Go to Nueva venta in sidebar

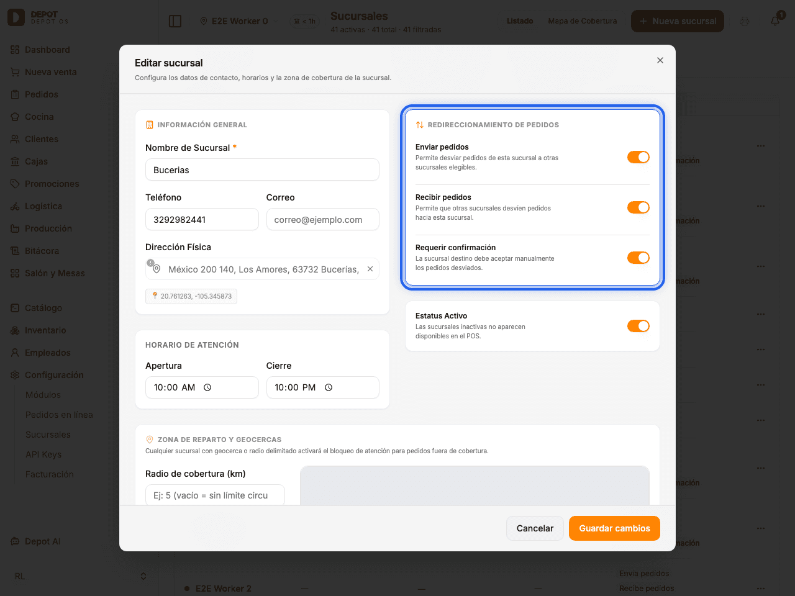tap(50, 72)
